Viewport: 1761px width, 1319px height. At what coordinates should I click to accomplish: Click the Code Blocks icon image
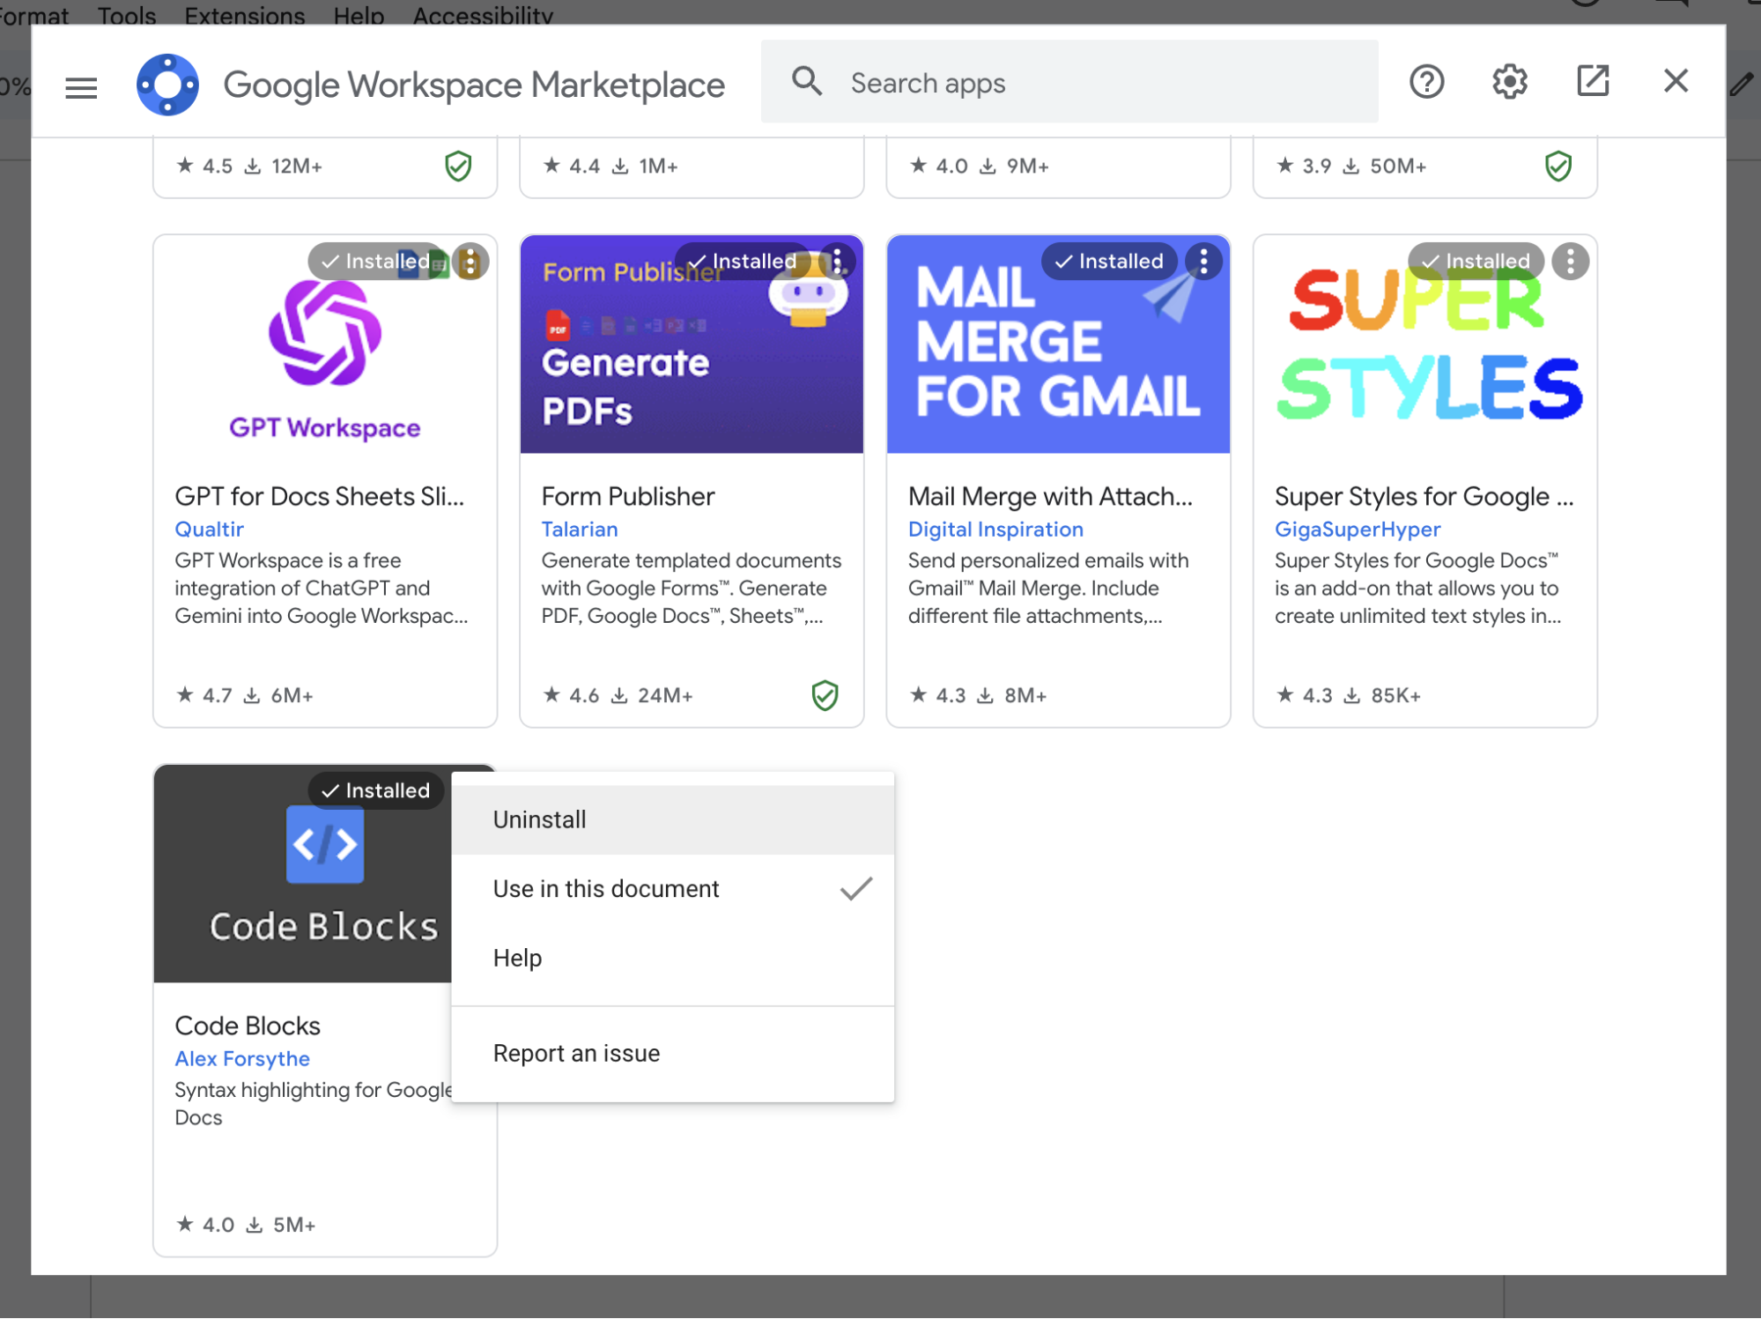point(325,844)
